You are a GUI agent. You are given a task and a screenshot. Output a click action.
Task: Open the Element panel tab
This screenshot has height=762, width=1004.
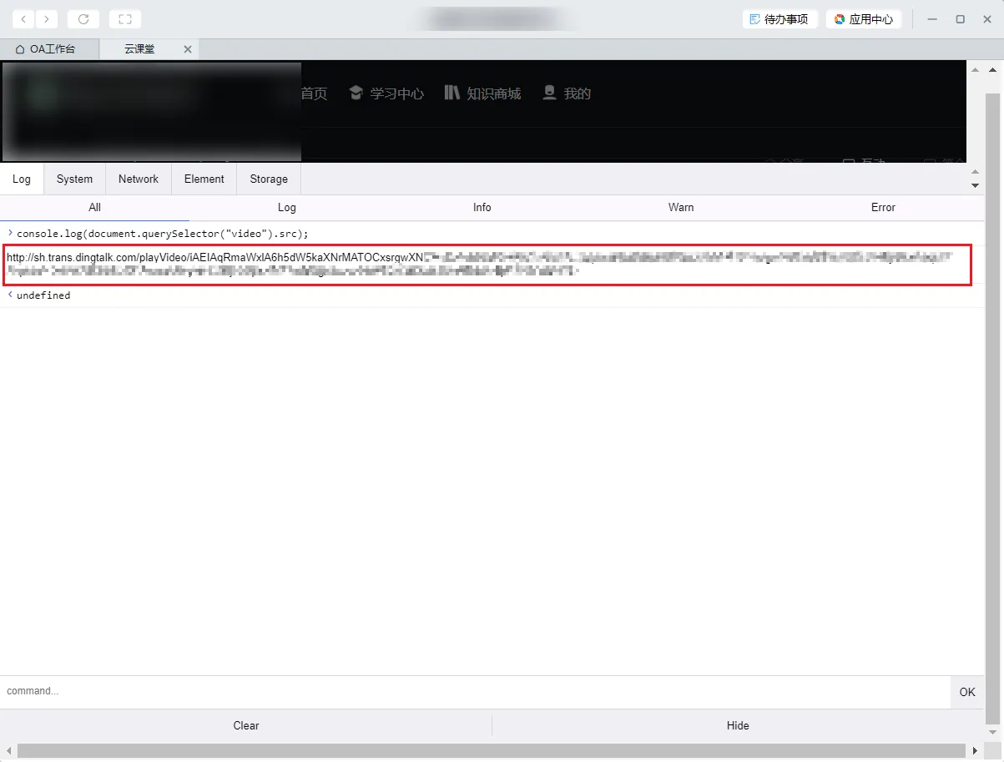204,179
